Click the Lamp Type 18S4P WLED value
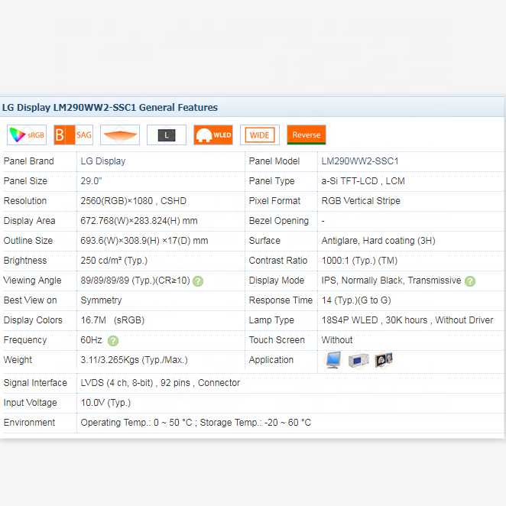 click(407, 320)
